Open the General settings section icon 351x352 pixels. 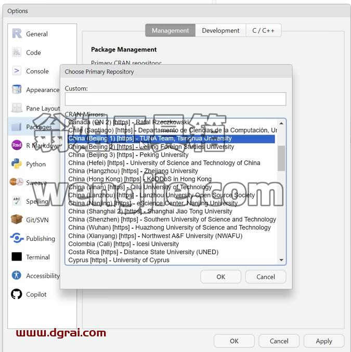pos(17,34)
